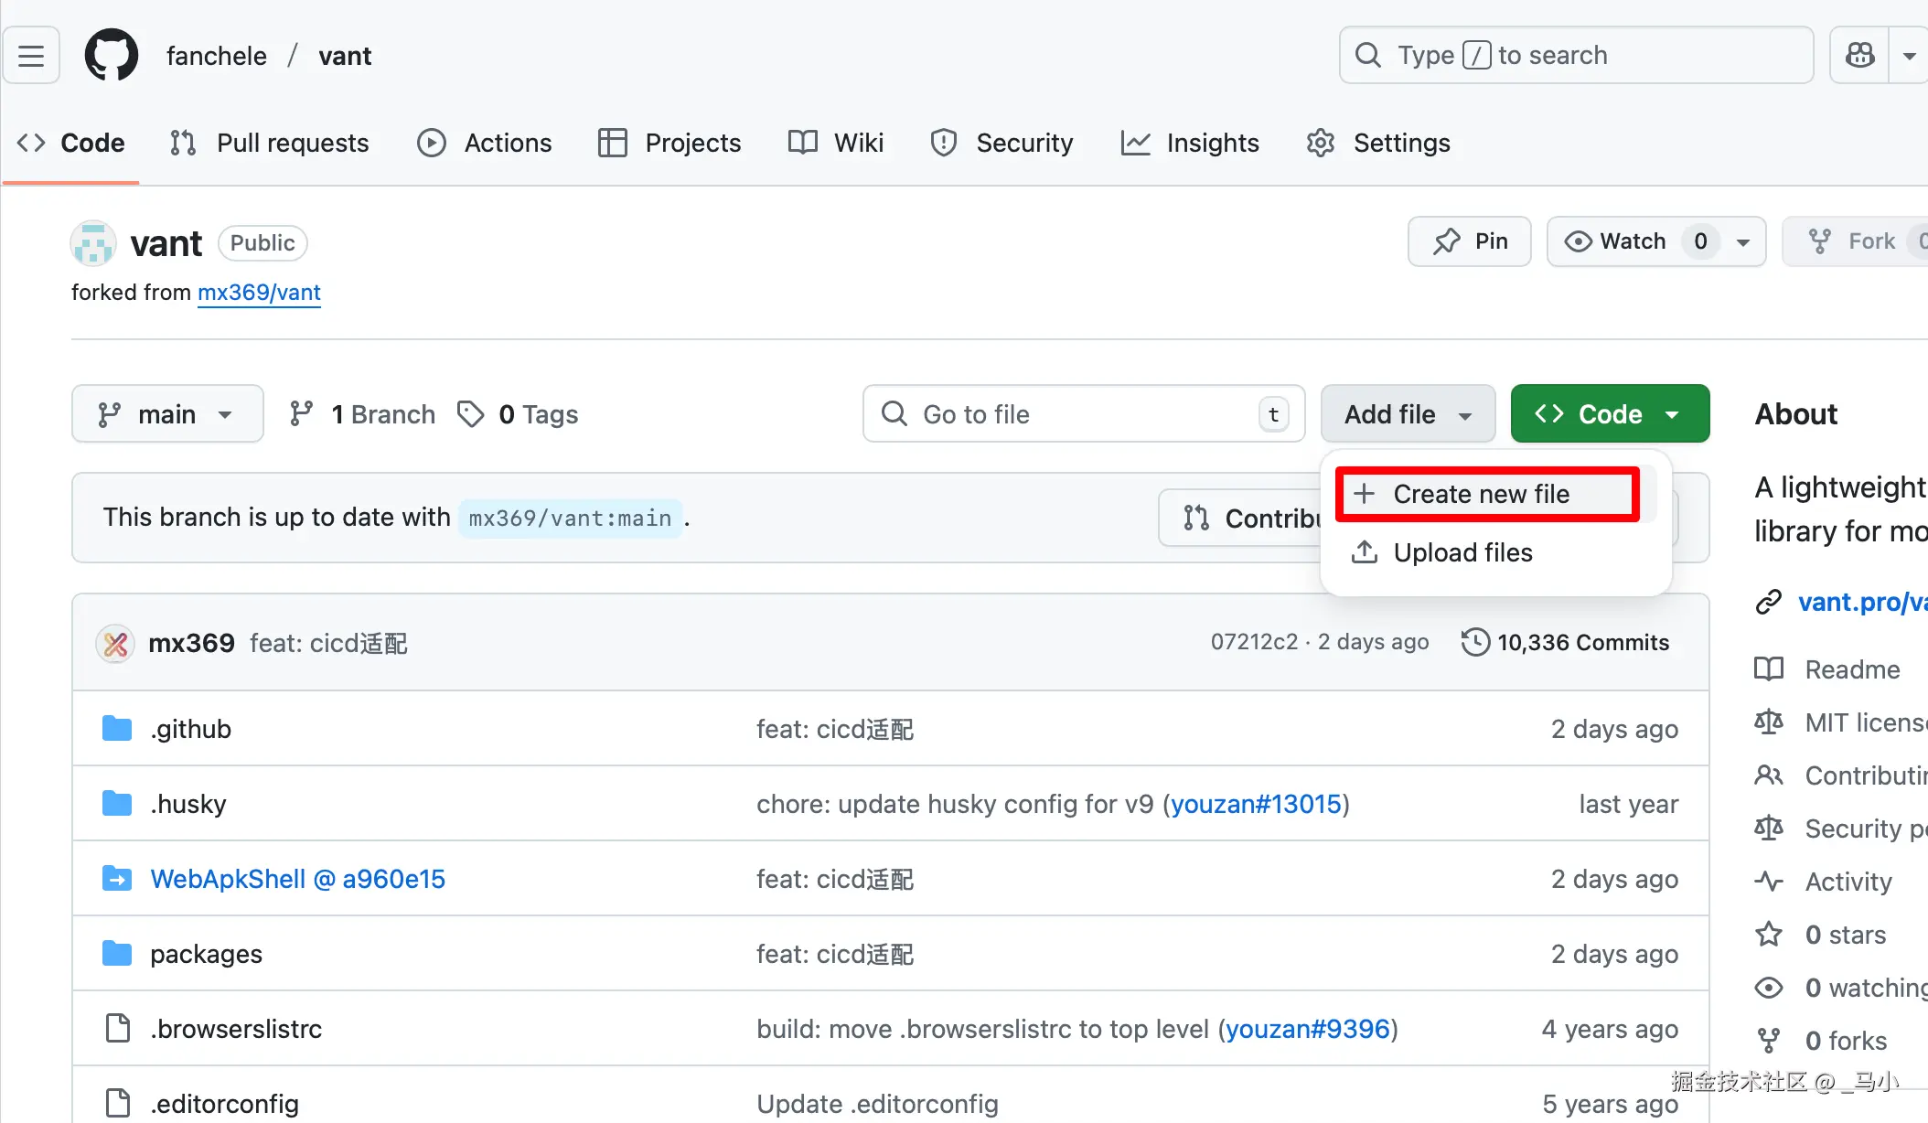Click the GitHub Octocat logo

(112, 56)
